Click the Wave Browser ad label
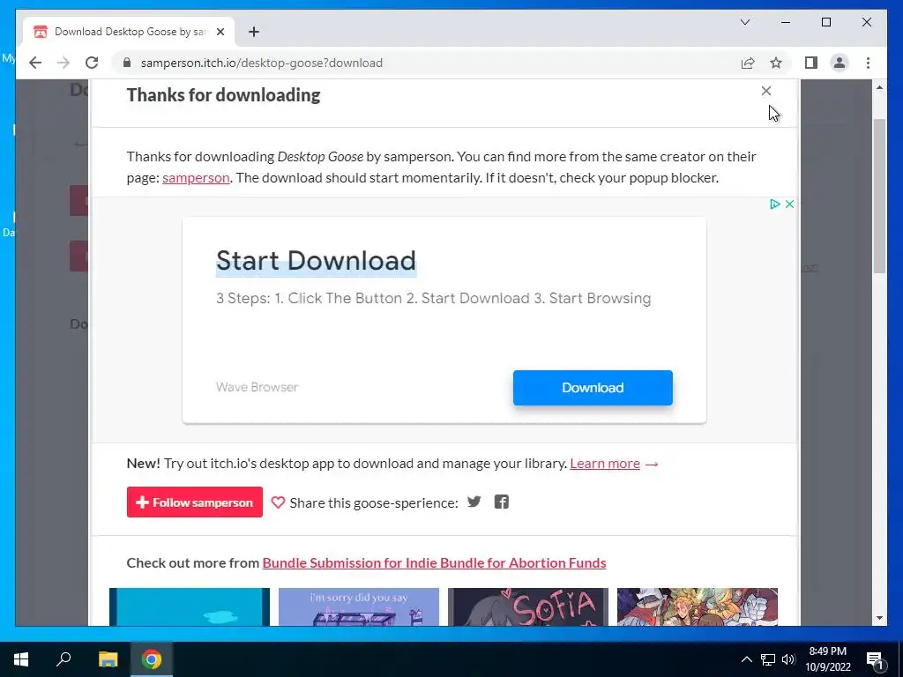 (x=257, y=387)
